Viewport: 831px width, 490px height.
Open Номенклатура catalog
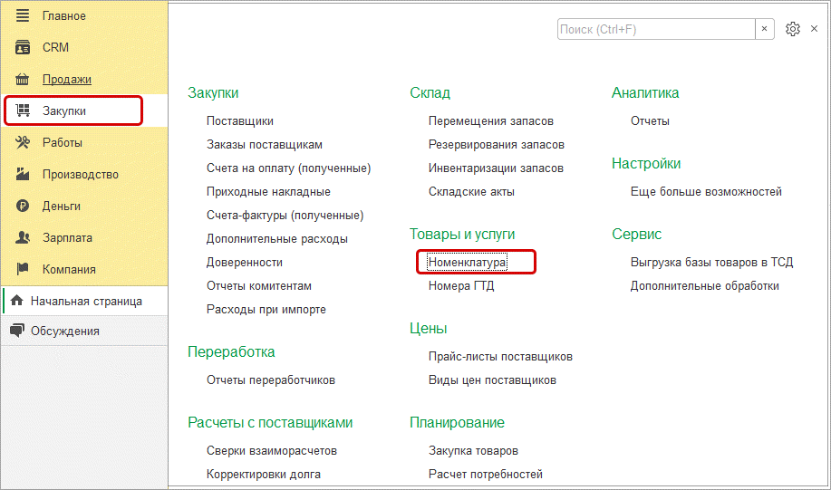click(x=468, y=263)
